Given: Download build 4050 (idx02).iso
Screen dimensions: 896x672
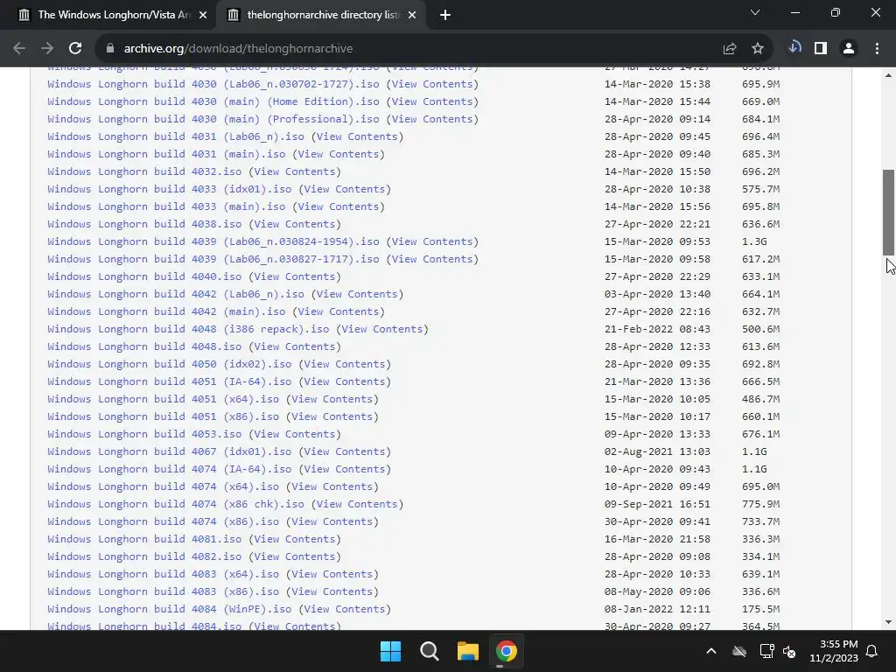Looking at the screenshot, I should pyautogui.click(x=169, y=364).
